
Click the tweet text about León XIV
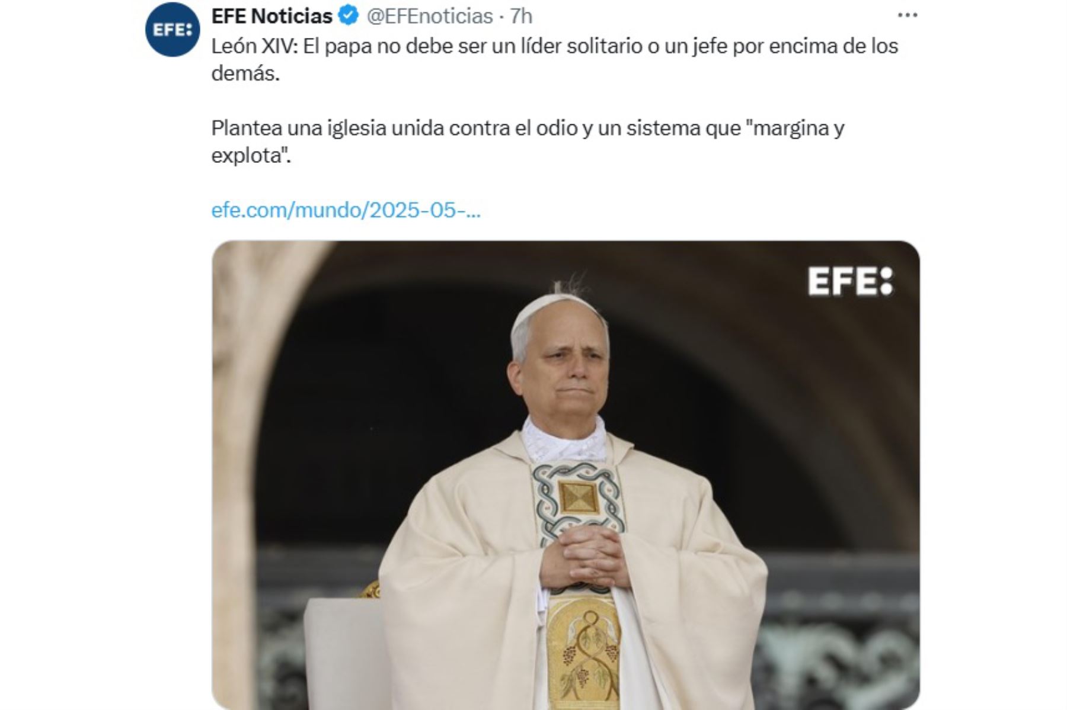coord(554,59)
